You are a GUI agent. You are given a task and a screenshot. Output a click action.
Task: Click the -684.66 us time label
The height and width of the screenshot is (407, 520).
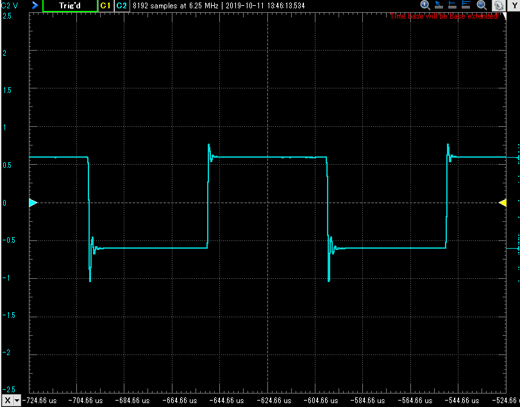(132, 401)
